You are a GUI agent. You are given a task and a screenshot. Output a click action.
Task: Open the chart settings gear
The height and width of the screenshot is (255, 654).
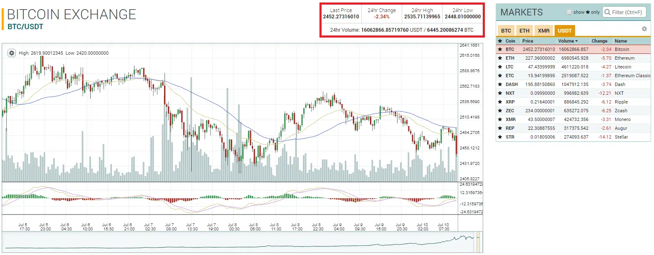click(12, 53)
